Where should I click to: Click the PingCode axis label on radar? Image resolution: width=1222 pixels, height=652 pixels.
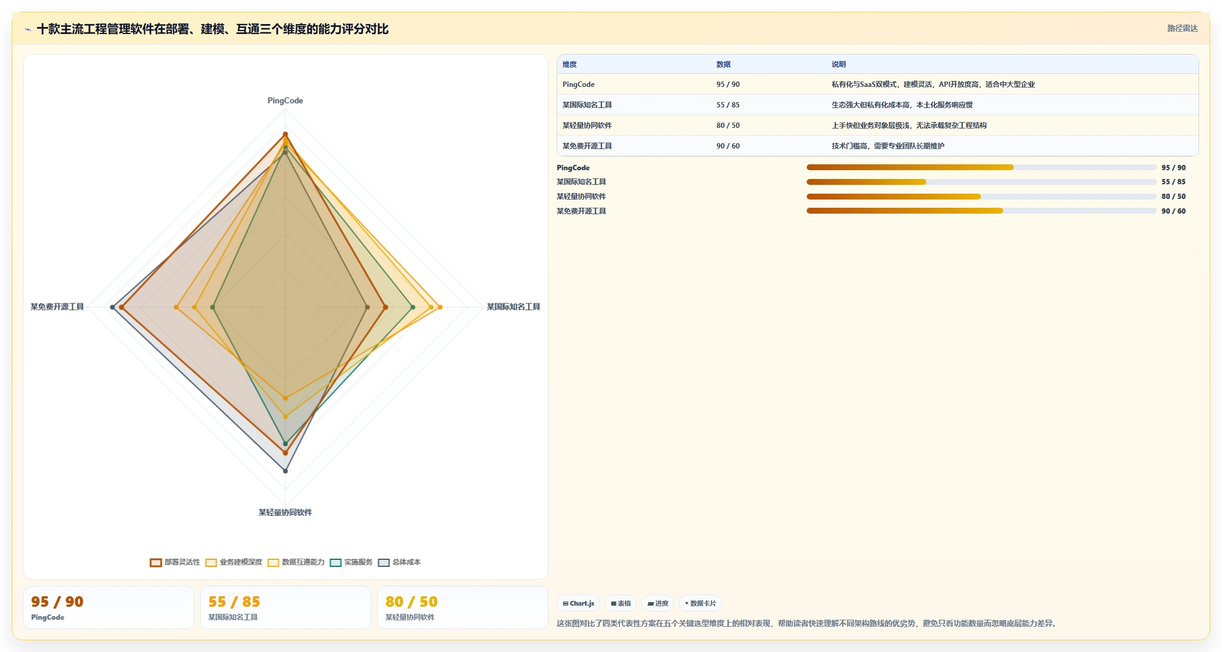285,101
